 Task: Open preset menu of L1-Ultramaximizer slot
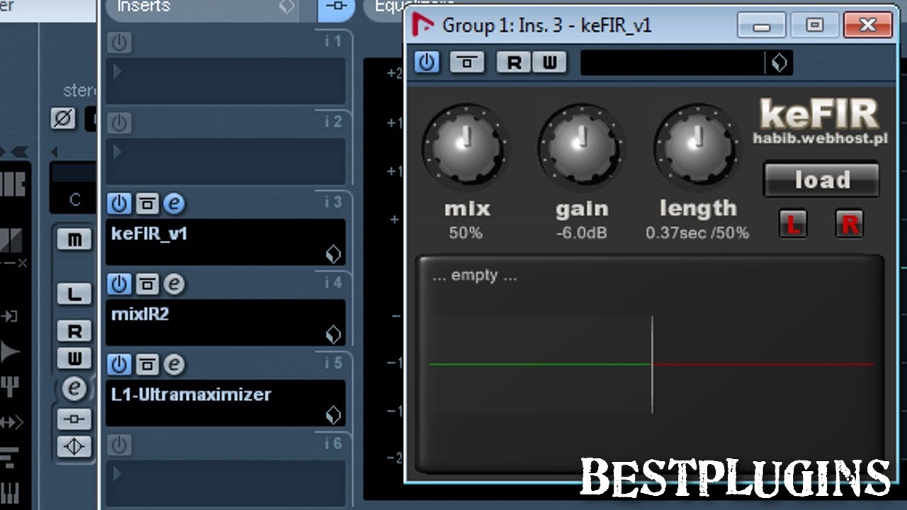click(333, 414)
